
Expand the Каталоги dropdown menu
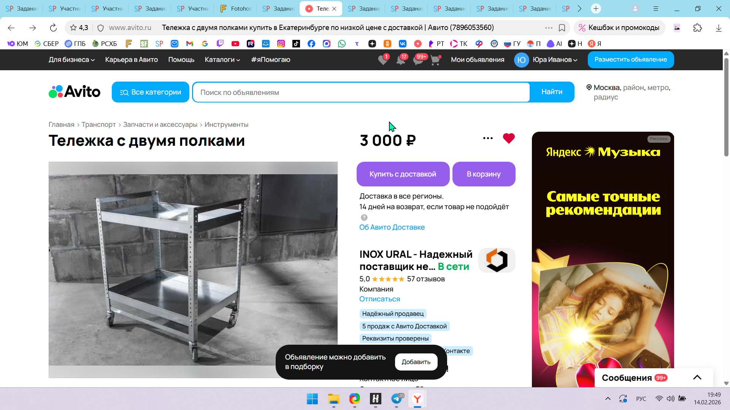coord(222,60)
